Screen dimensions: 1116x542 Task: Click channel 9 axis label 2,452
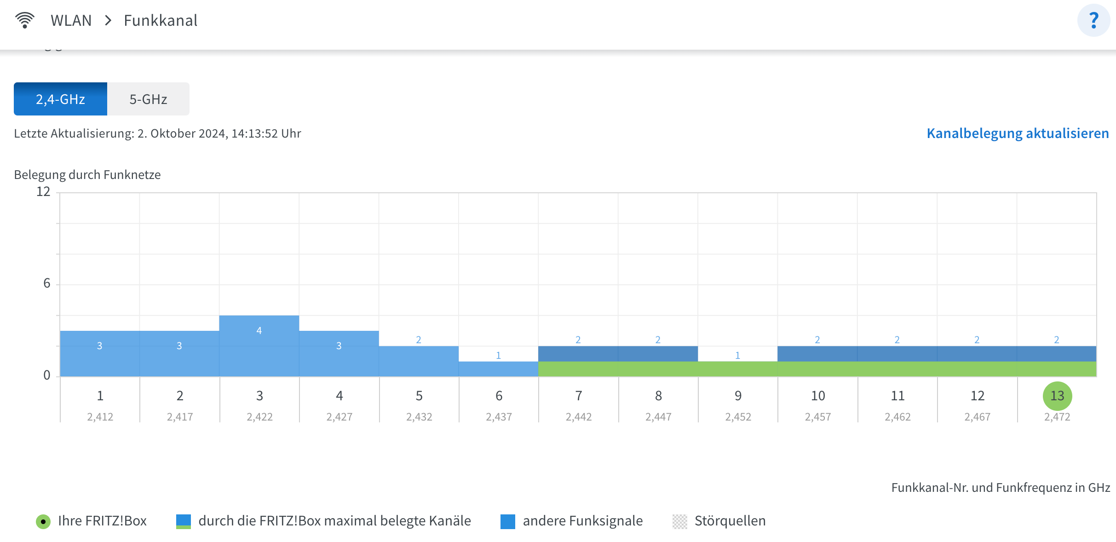coord(738,416)
